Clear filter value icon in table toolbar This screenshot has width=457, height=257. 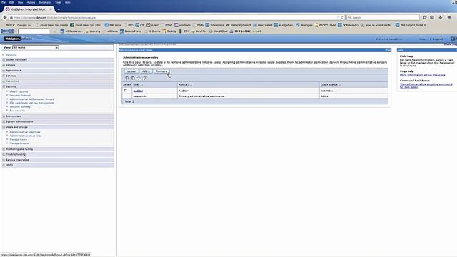coord(145,78)
